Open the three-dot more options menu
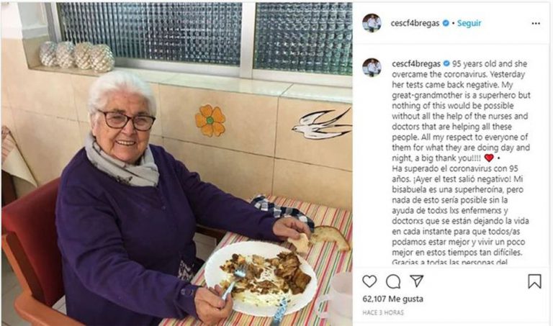 [x=536, y=23]
